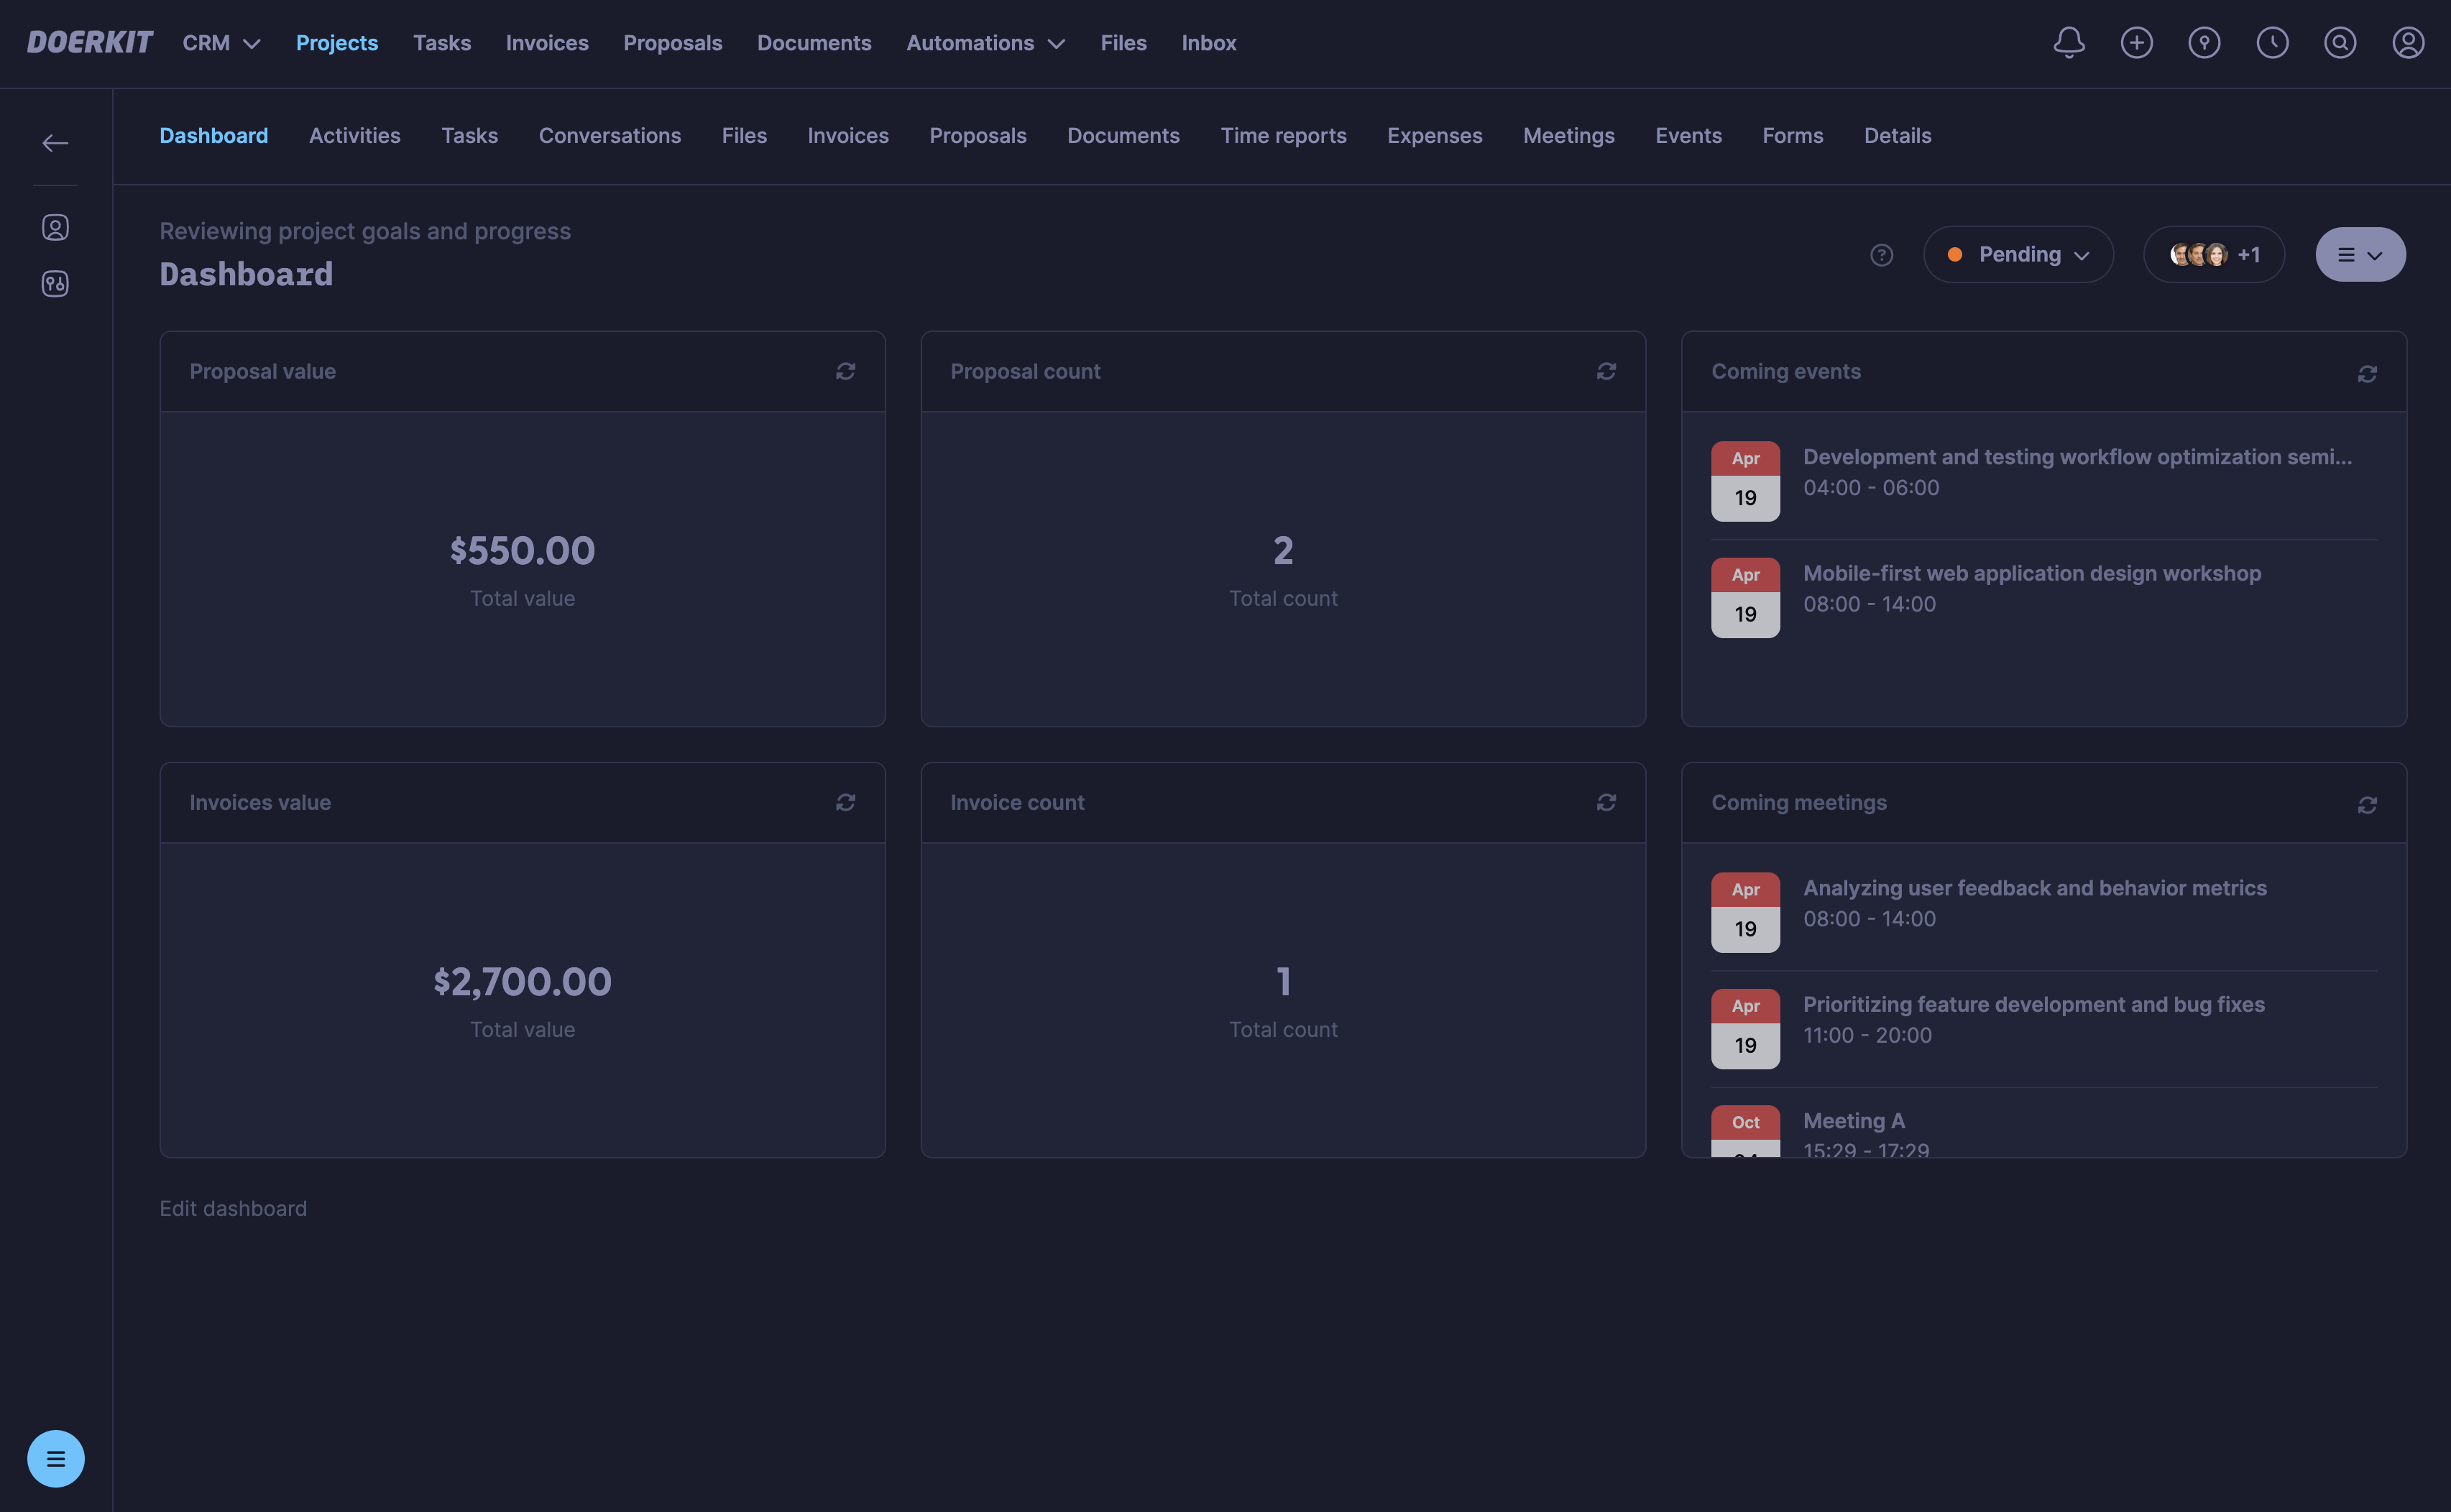The height and width of the screenshot is (1512, 2451).
Task: Open project settings with the sliders icon
Action: (55, 284)
